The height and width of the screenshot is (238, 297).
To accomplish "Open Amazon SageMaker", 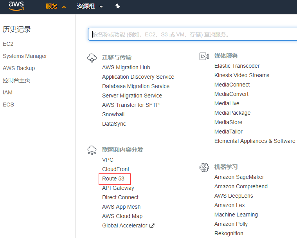I will pos(239,177).
